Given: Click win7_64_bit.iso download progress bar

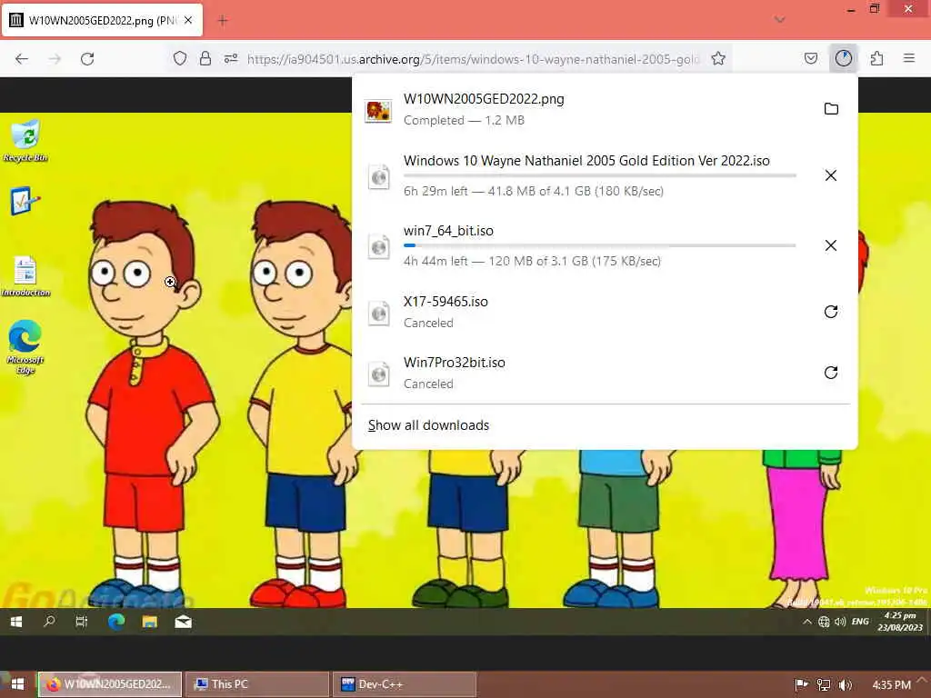Looking at the screenshot, I should [600, 245].
